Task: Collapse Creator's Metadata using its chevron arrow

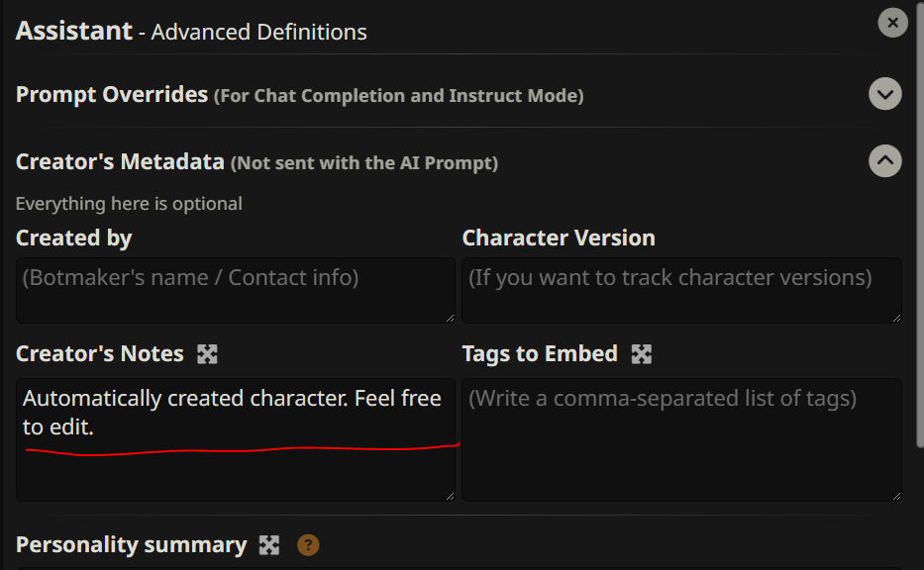Action: (884, 160)
